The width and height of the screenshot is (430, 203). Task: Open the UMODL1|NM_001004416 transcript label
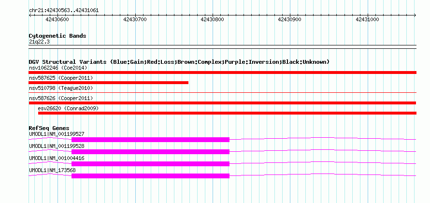(57, 158)
